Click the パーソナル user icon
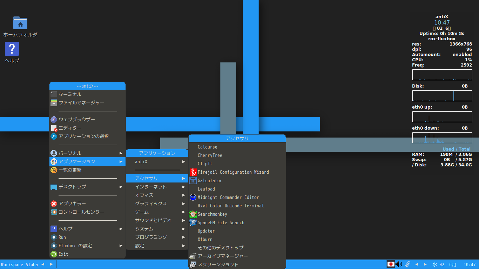This screenshot has width=479, height=269. click(x=54, y=153)
